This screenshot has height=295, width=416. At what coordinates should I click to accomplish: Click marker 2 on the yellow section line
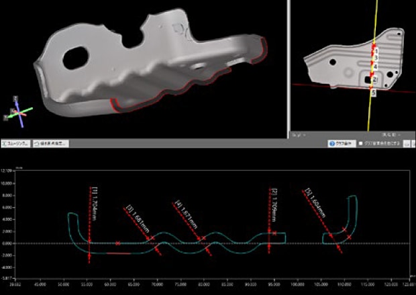[x=374, y=79]
